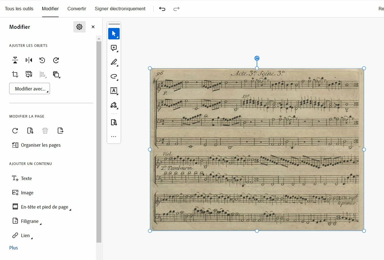Select the arrow selection tool

coord(114,34)
